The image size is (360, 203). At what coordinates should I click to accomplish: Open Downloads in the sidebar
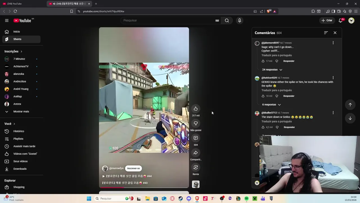click(x=21, y=169)
